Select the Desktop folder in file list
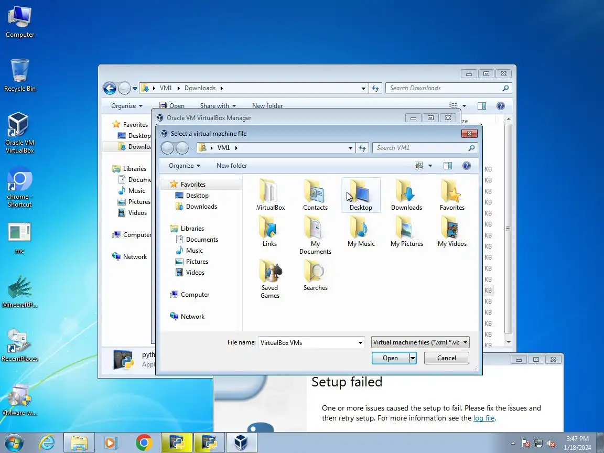Image resolution: width=604 pixels, height=453 pixels. pos(361,195)
